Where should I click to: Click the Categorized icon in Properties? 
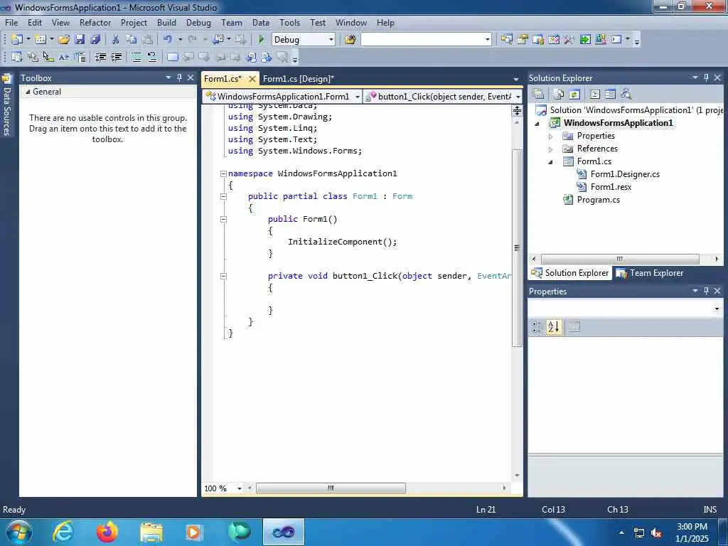(x=537, y=327)
